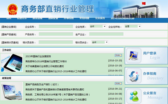Screen dimensions: 168x104
Task: Click 办事指南 text in Directory panel
Action: pyautogui.click(x=150, y=74)
